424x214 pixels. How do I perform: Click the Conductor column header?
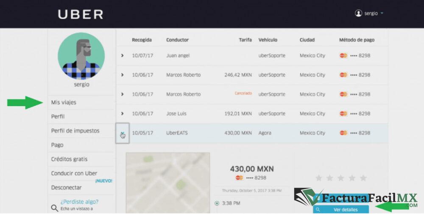pos(177,40)
